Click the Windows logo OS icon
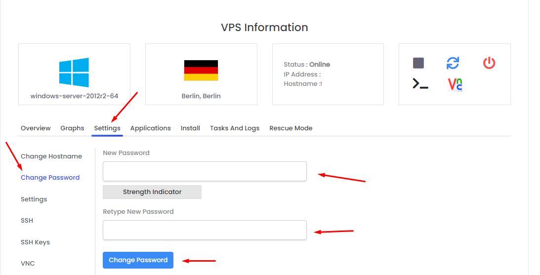 [x=74, y=72]
